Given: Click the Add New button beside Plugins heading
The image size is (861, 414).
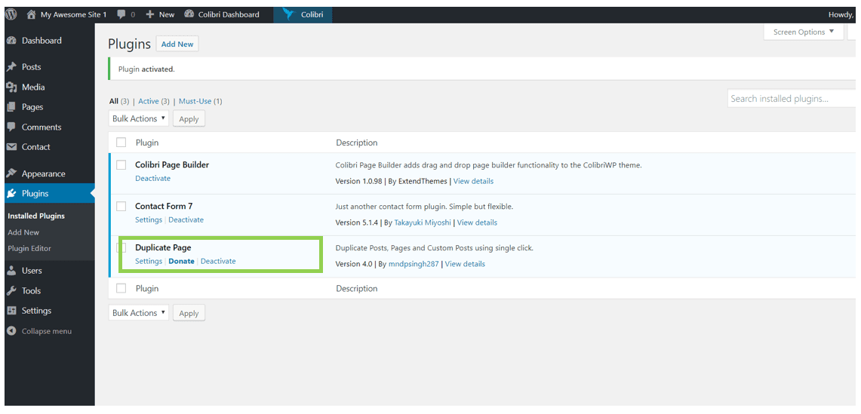Looking at the screenshot, I should [177, 44].
